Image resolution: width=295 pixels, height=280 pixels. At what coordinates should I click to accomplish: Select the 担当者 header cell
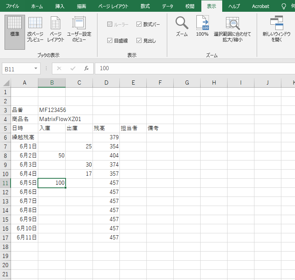133,128
